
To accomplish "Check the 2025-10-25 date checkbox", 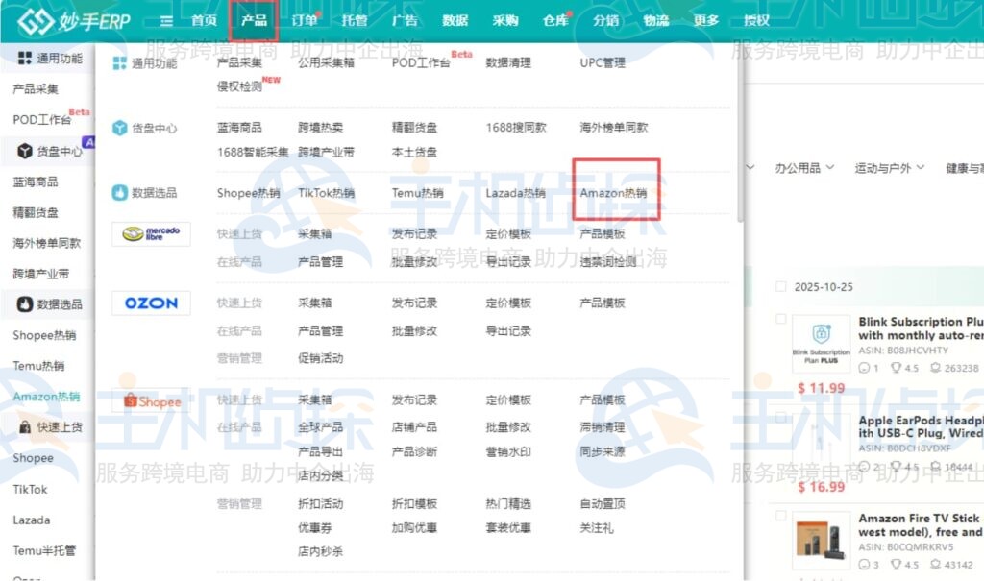I will click(781, 286).
